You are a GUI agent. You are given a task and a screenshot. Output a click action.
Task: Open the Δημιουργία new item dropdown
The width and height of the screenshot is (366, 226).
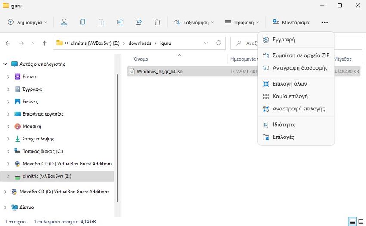27,22
